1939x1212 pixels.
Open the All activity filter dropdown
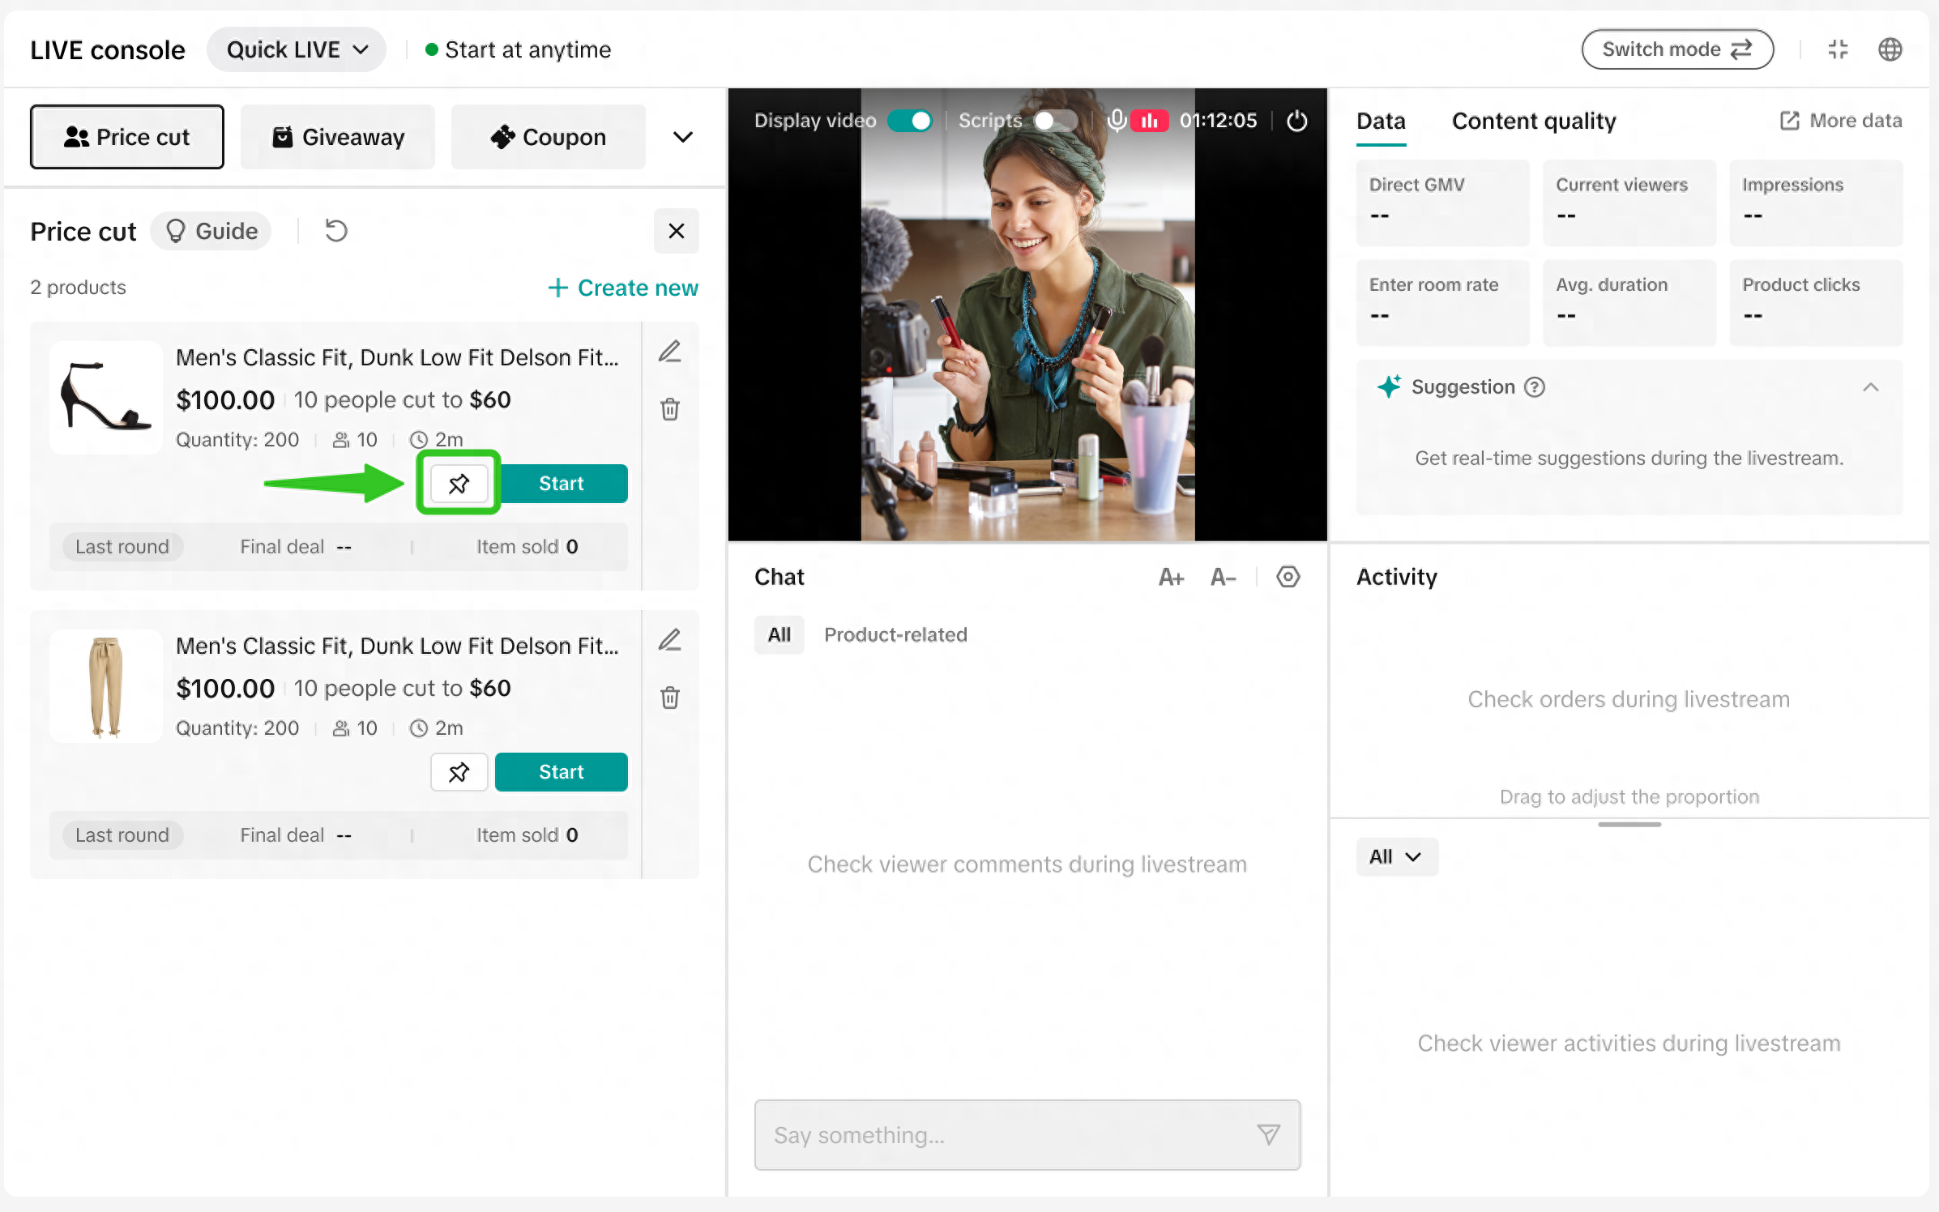point(1397,856)
